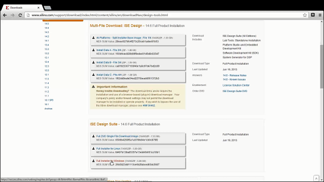The width and height of the screenshot is (324, 182).
Task: Select version 11.1 in sidebar
Action: click(47, 96)
